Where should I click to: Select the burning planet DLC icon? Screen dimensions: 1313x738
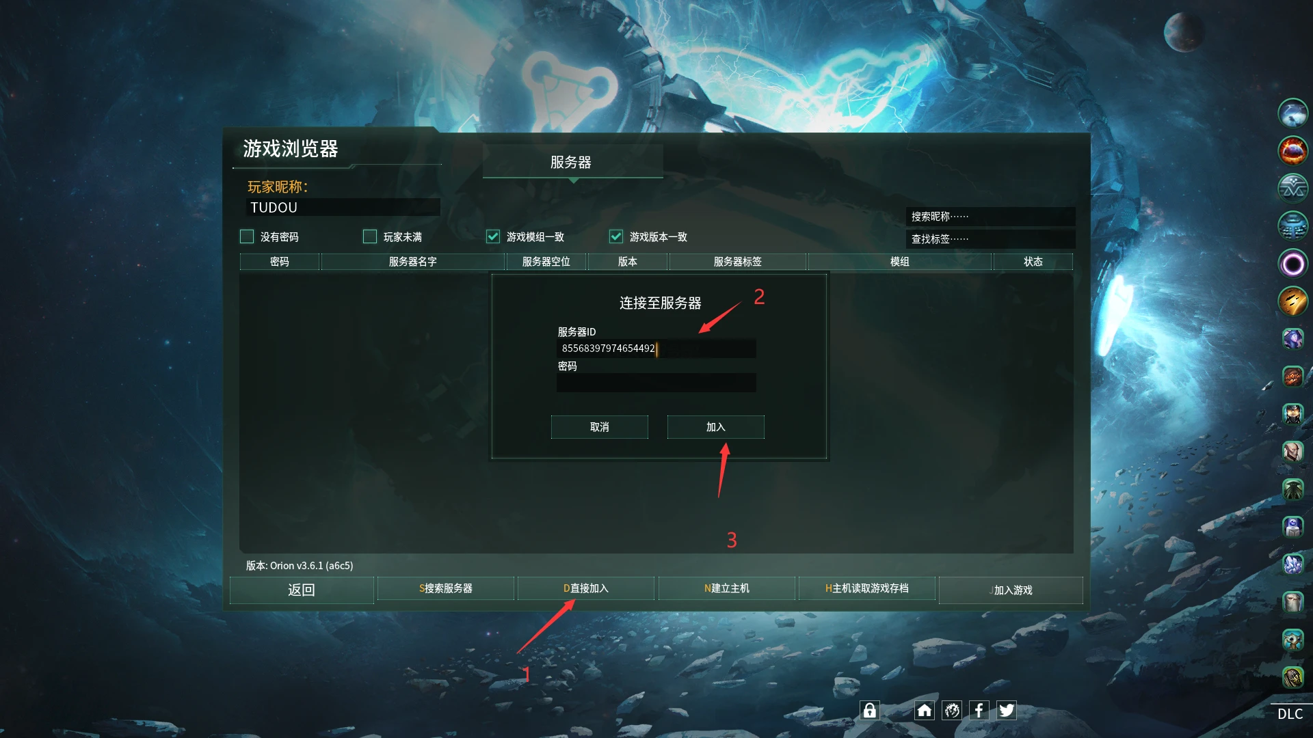1292,150
